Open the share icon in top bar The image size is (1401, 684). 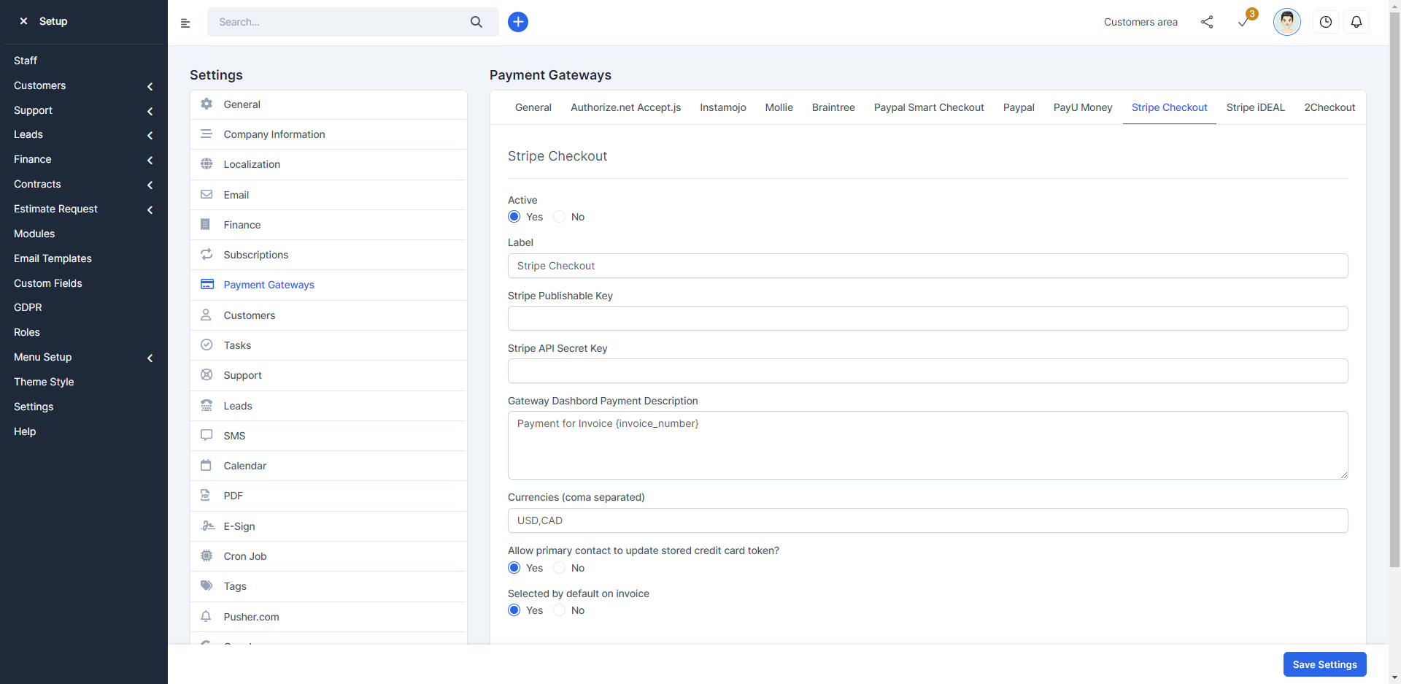tap(1207, 22)
